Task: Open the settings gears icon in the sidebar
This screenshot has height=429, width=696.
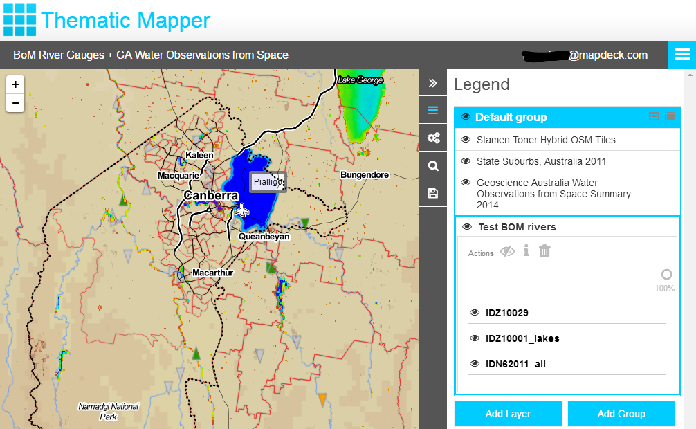Action: pos(433,137)
